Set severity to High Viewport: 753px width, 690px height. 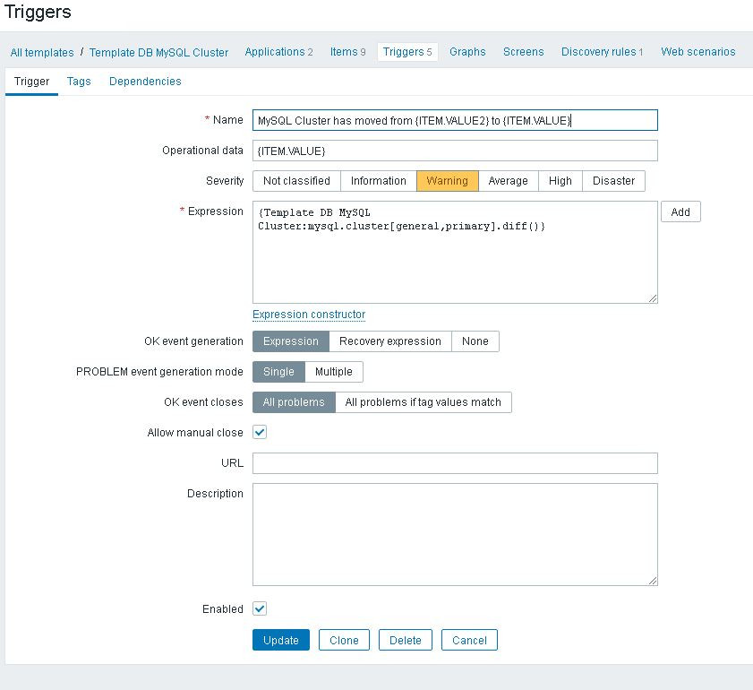click(560, 181)
